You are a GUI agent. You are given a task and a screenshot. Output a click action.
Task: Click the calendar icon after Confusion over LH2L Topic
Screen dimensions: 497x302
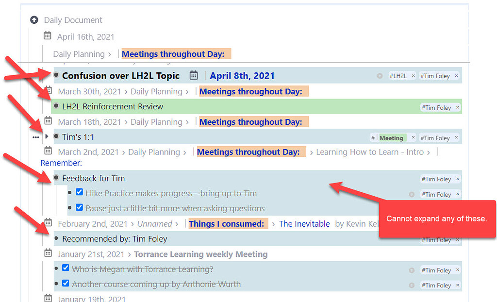pyautogui.click(x=194, y=75)
